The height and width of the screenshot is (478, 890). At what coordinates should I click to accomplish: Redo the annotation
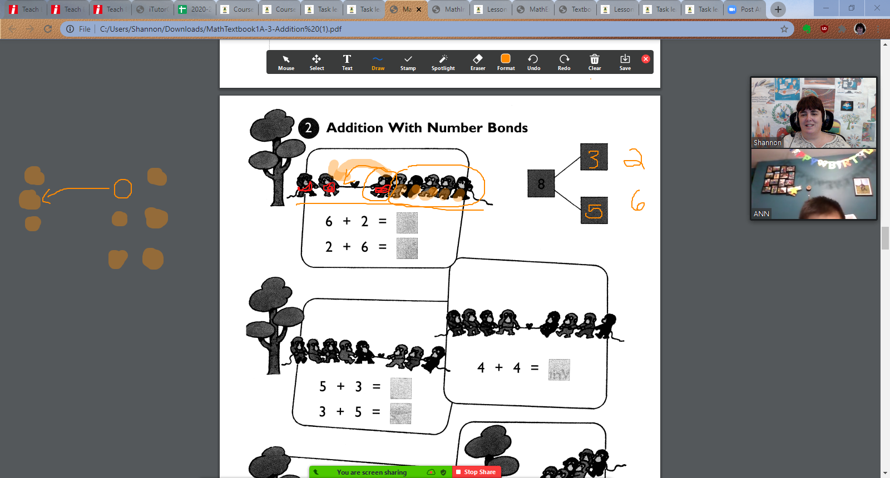point(564,62)
